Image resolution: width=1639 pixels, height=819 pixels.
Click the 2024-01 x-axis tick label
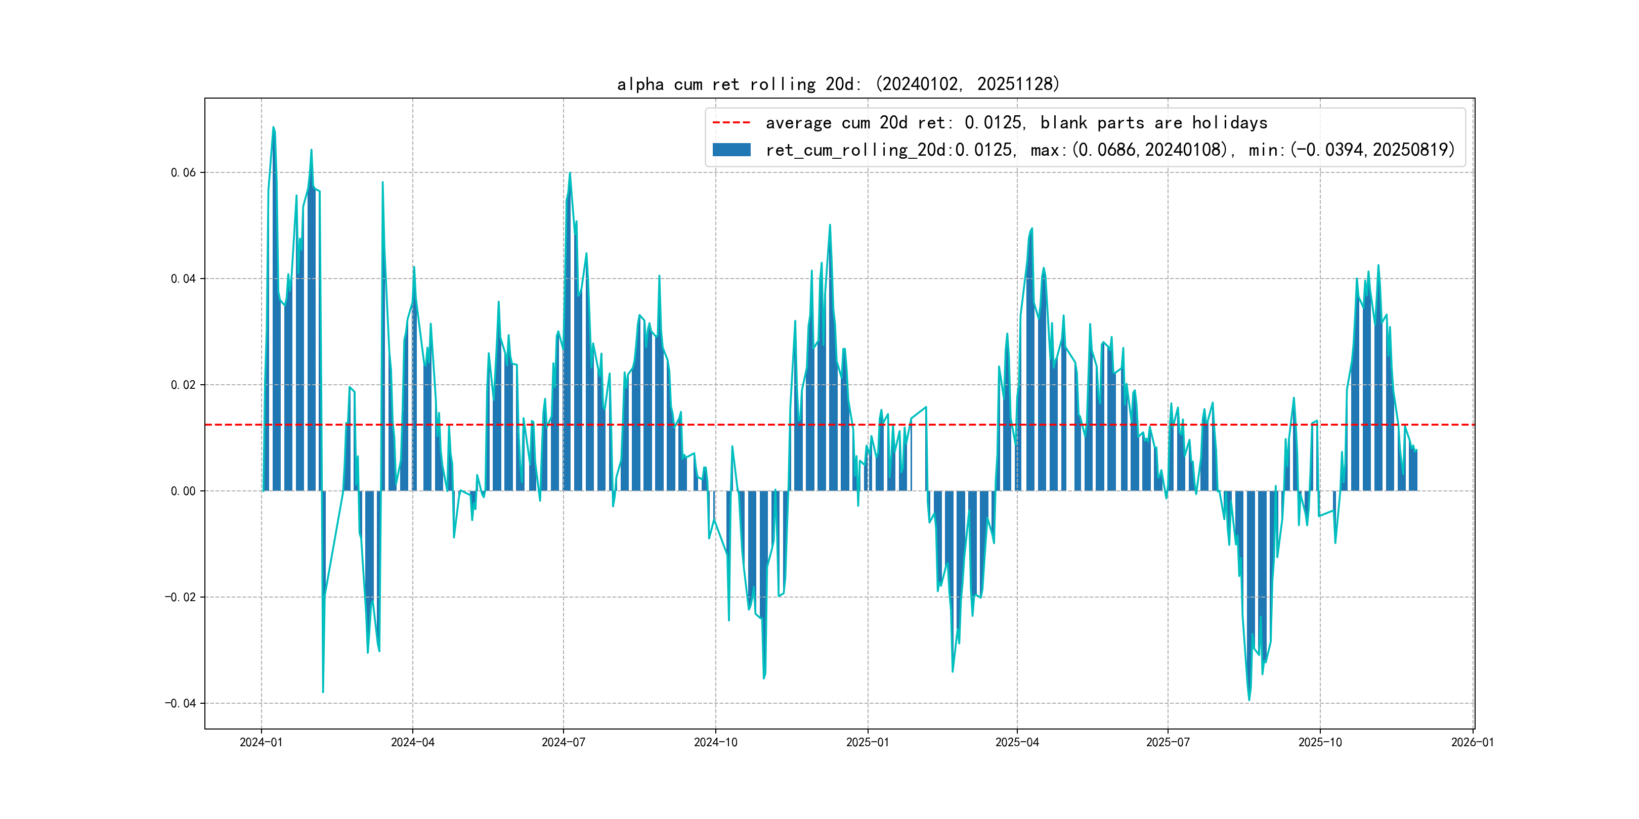click(261, 742)
